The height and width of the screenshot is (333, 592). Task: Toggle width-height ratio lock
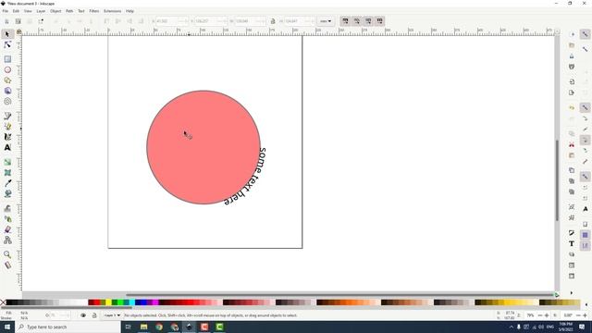273,21
